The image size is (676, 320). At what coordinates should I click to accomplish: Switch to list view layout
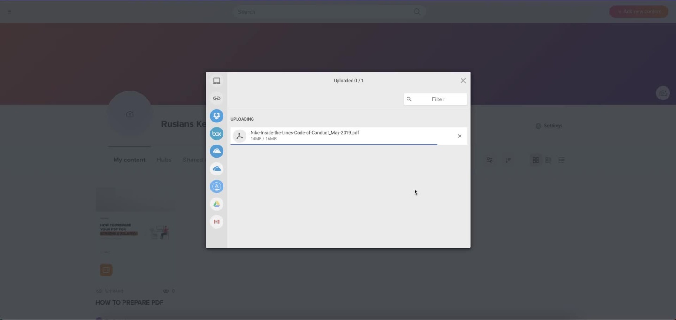[561, 160]
